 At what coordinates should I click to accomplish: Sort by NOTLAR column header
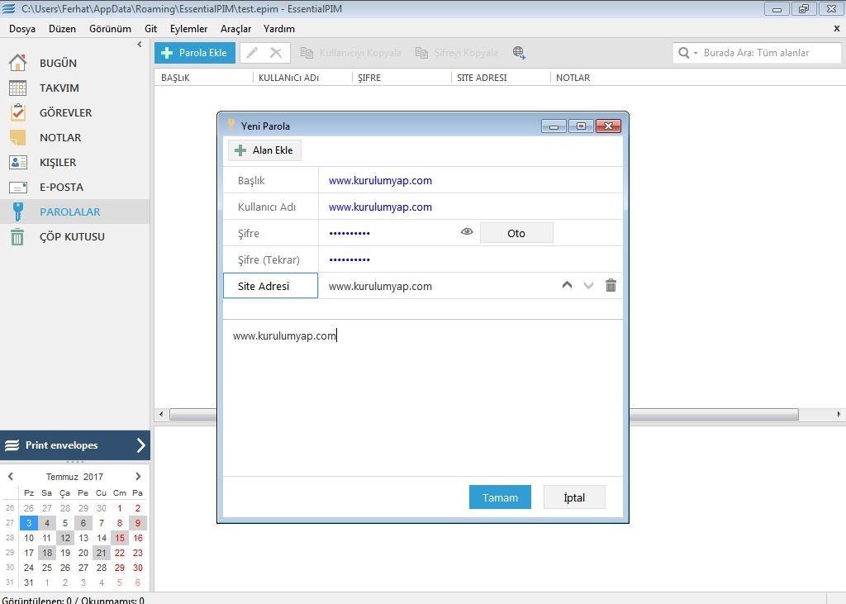click(573, 78)
